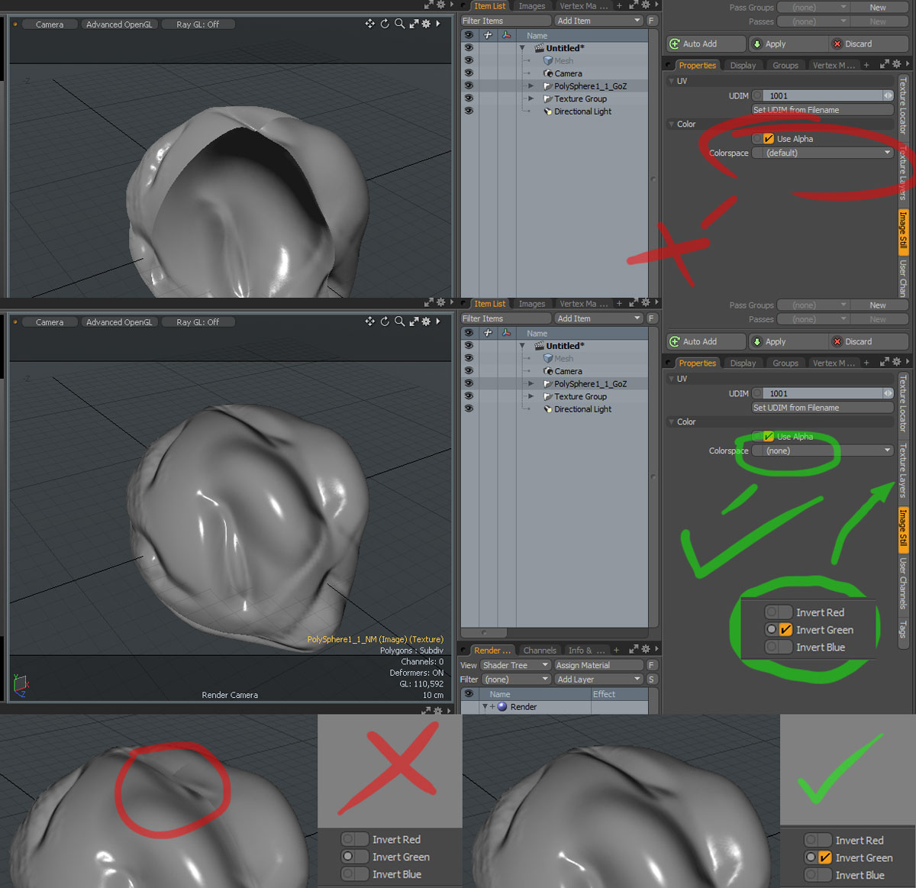Click the colored axis column header icon in the lower Item List

[x=506, y=333]
